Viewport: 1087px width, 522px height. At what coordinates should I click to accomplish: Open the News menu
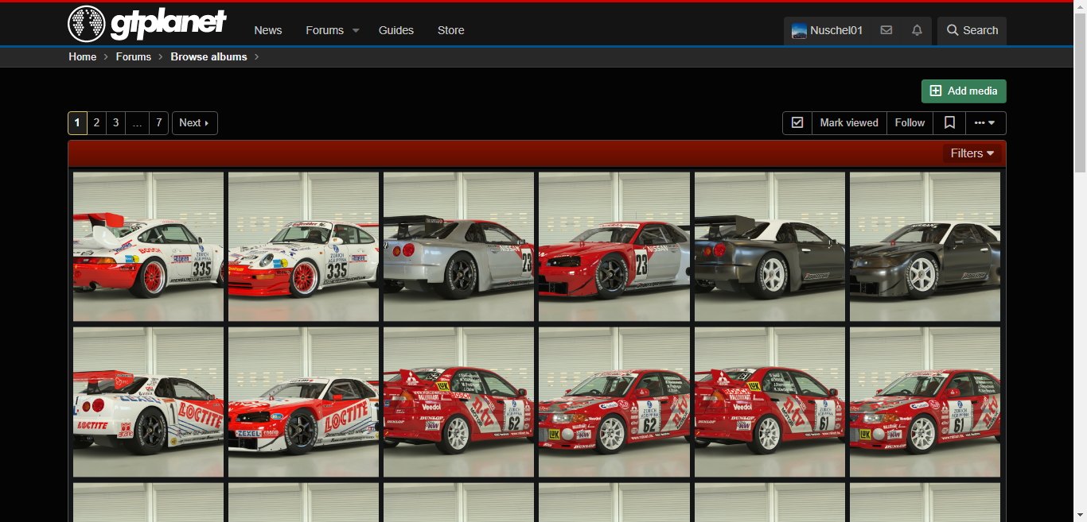[268, 30]
